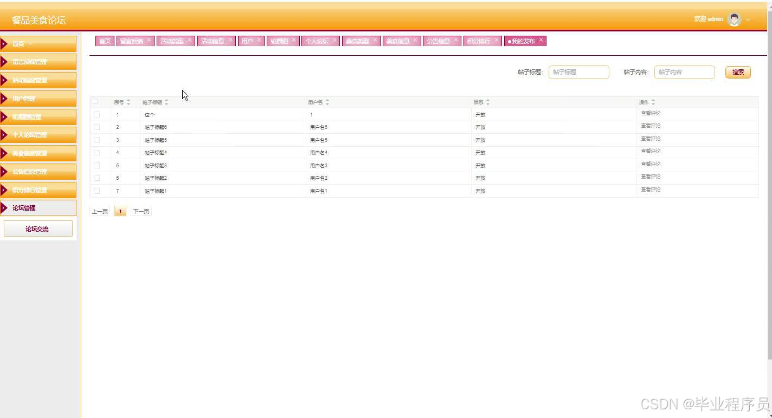Image resolution: width=772 pixels, height=418 pixels.
Task: Click the 搜索 search button
Action: tap(738, 72)
